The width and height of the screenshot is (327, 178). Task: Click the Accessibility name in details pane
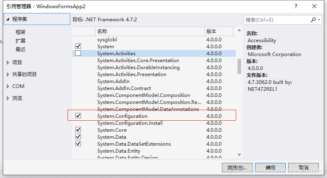point(262,41)
